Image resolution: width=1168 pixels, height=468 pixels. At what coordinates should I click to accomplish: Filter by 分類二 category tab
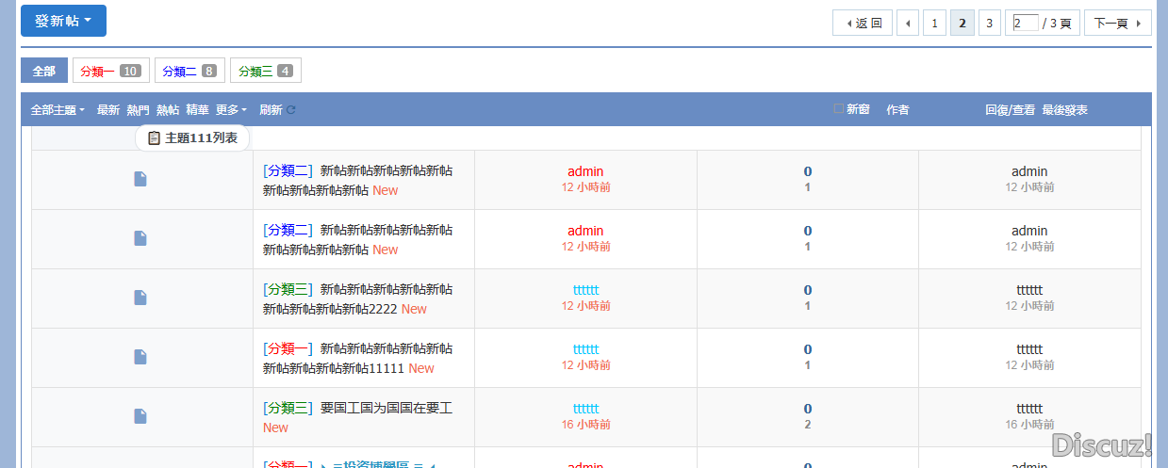click(x=189, y=71)
